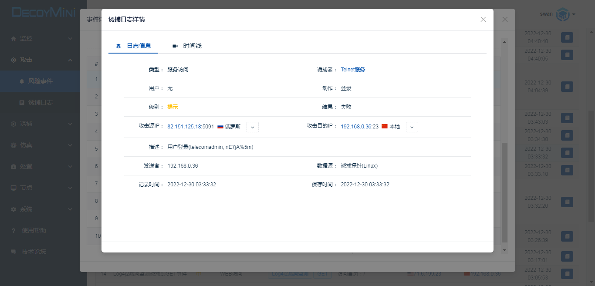This screenshot has width=595, height=286.
Task: Open 诱捕日志 in sidebar
Action: [x=40, y=102]
